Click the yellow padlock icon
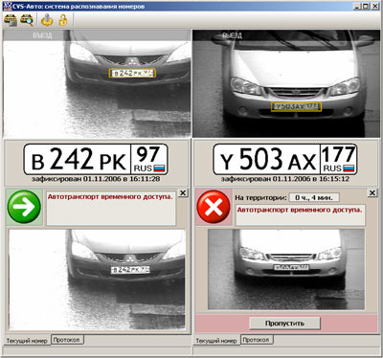383x358 pixels. point(63,20)
